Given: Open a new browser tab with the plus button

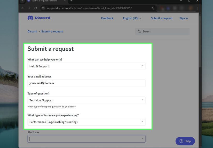Looking at the screenshot, I should (x=72, y=1).
